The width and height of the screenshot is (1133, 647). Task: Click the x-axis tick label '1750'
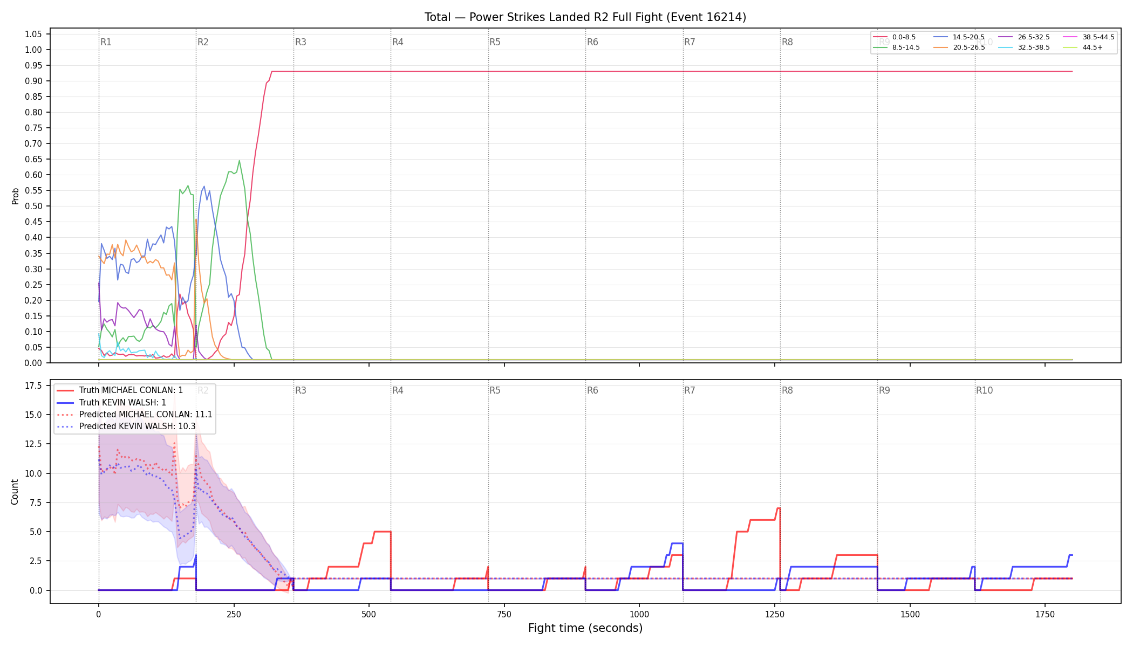pyautogui.click(x=1045, y=614)
